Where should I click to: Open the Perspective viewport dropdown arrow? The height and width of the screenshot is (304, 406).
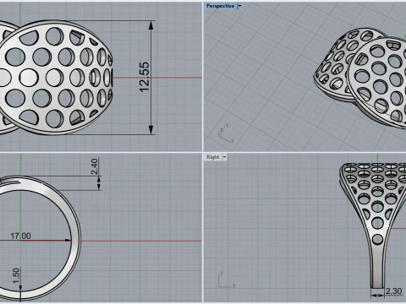pos(239,6)
